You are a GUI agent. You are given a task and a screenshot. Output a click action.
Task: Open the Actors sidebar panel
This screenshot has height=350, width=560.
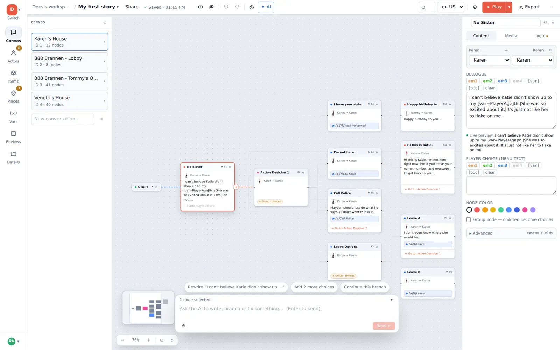tap(13, 56)
